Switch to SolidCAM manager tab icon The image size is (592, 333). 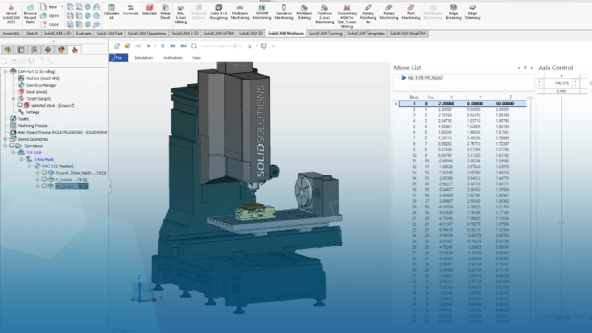pos(75,50)
